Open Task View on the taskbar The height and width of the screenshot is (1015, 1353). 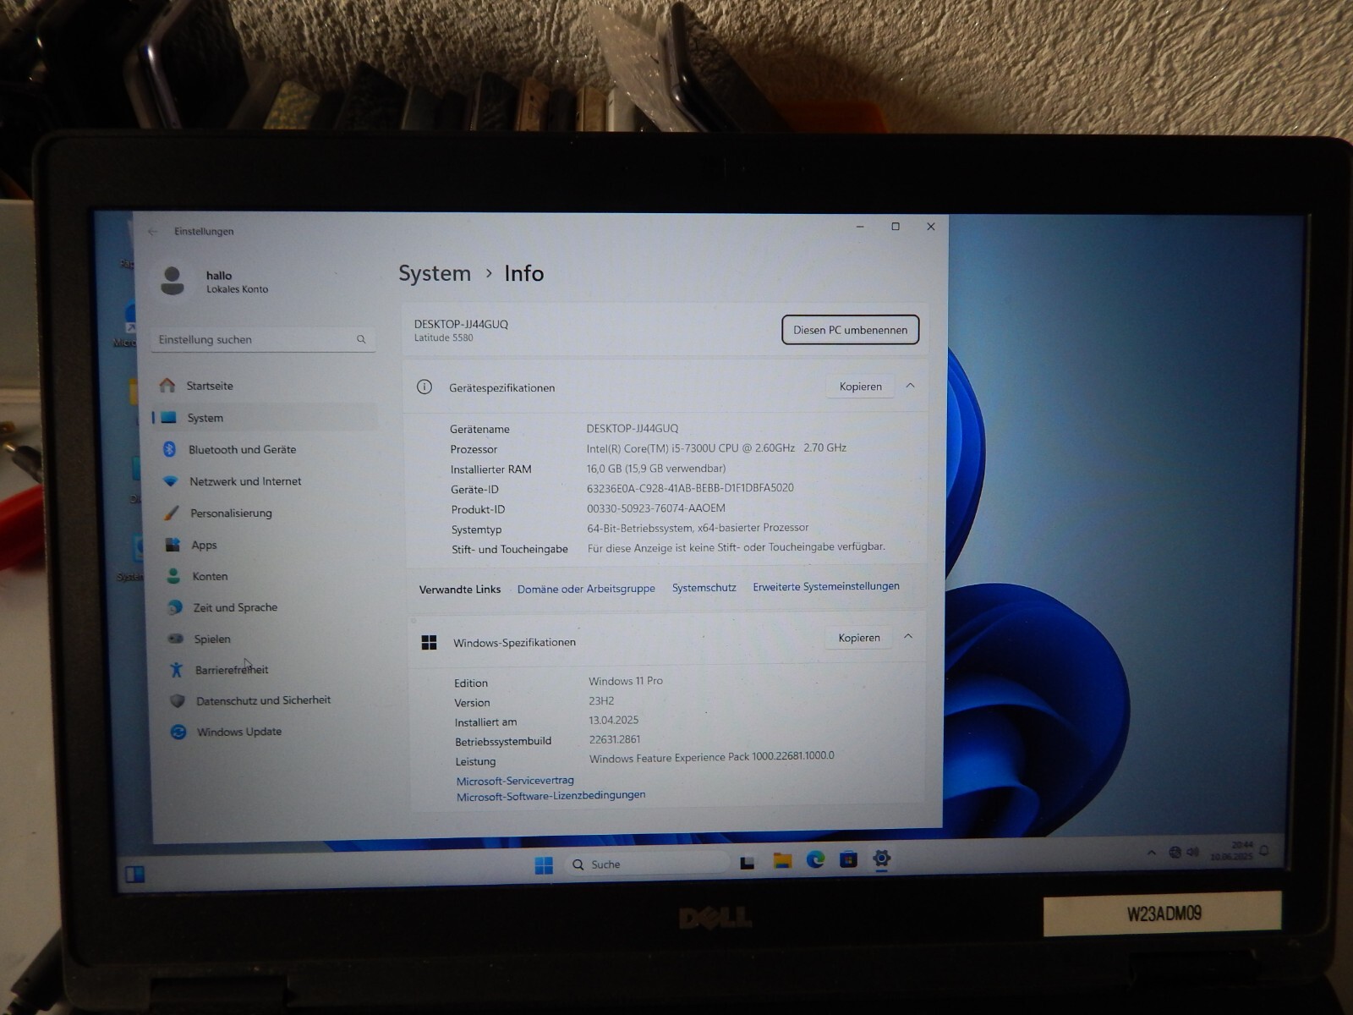pos(748,863)
